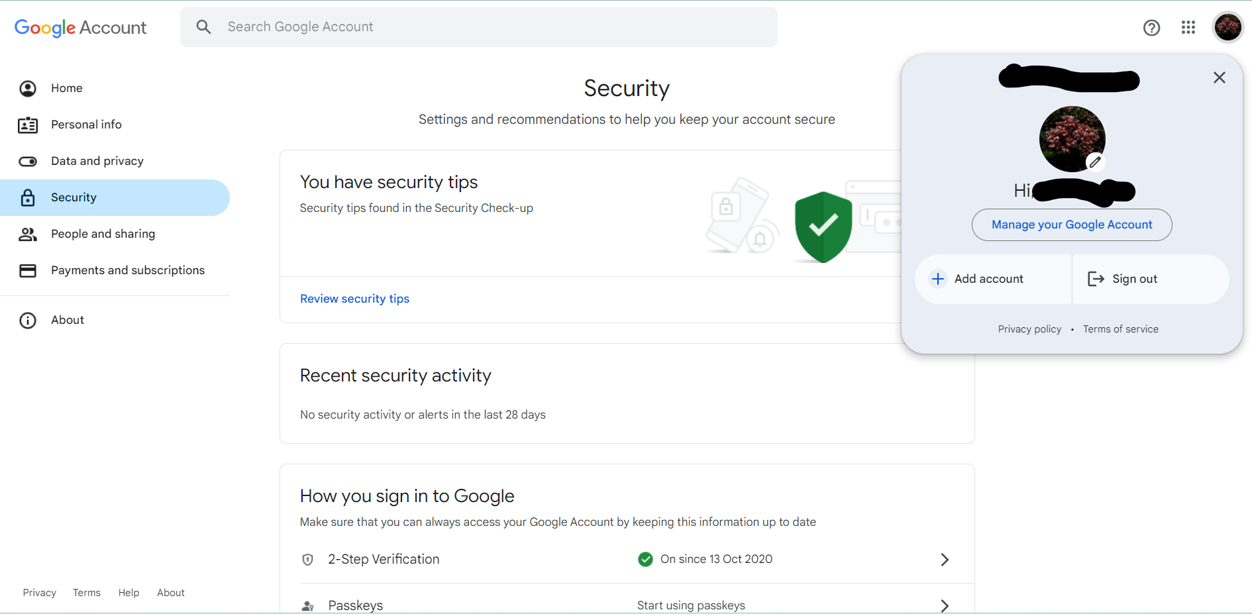This screenshot has height=614, width=1252.
Task: Open the Google apps grid
Action: click(1188, 27)
